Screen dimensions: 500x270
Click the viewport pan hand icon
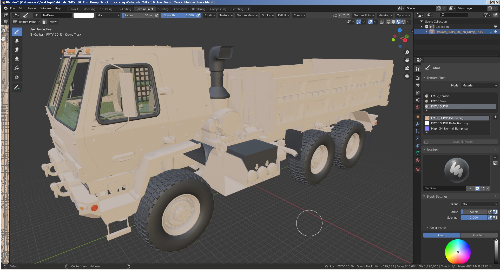click(x=407, y=60)
